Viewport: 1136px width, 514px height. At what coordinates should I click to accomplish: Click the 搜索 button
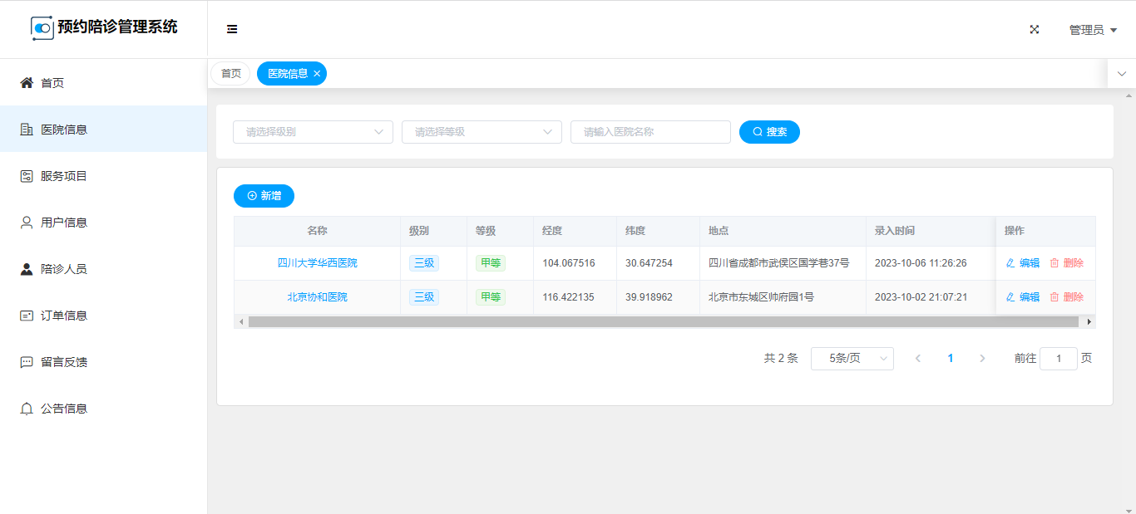click(769, 132)
